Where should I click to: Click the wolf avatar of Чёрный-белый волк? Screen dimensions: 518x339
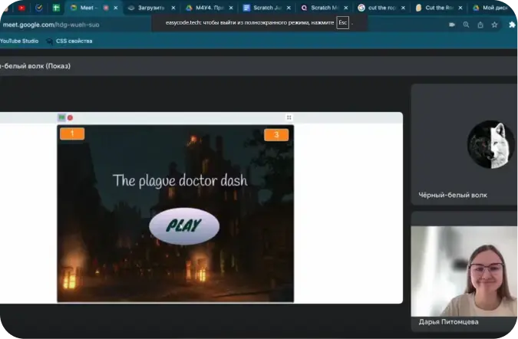[491, 145]
